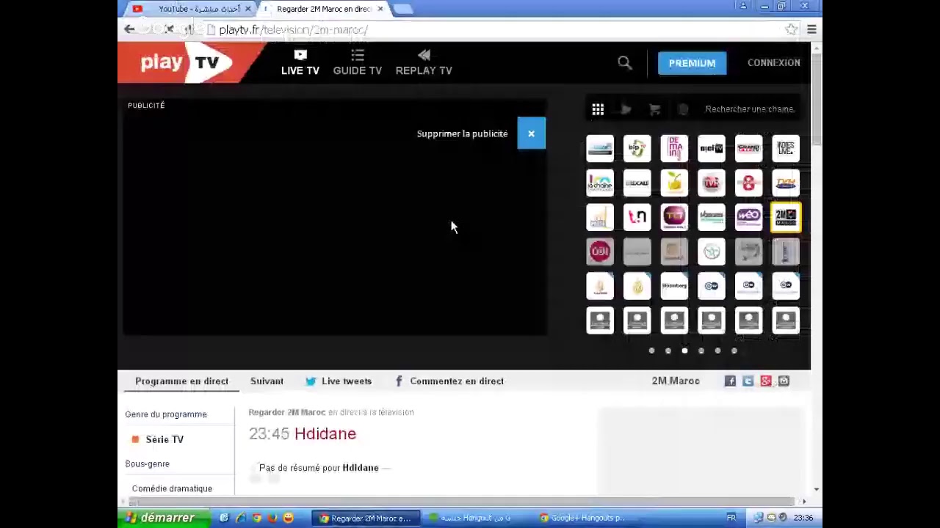Show all channels grid view icon
Viewport: 940px width, 528px height.
[x=598, y=109]
